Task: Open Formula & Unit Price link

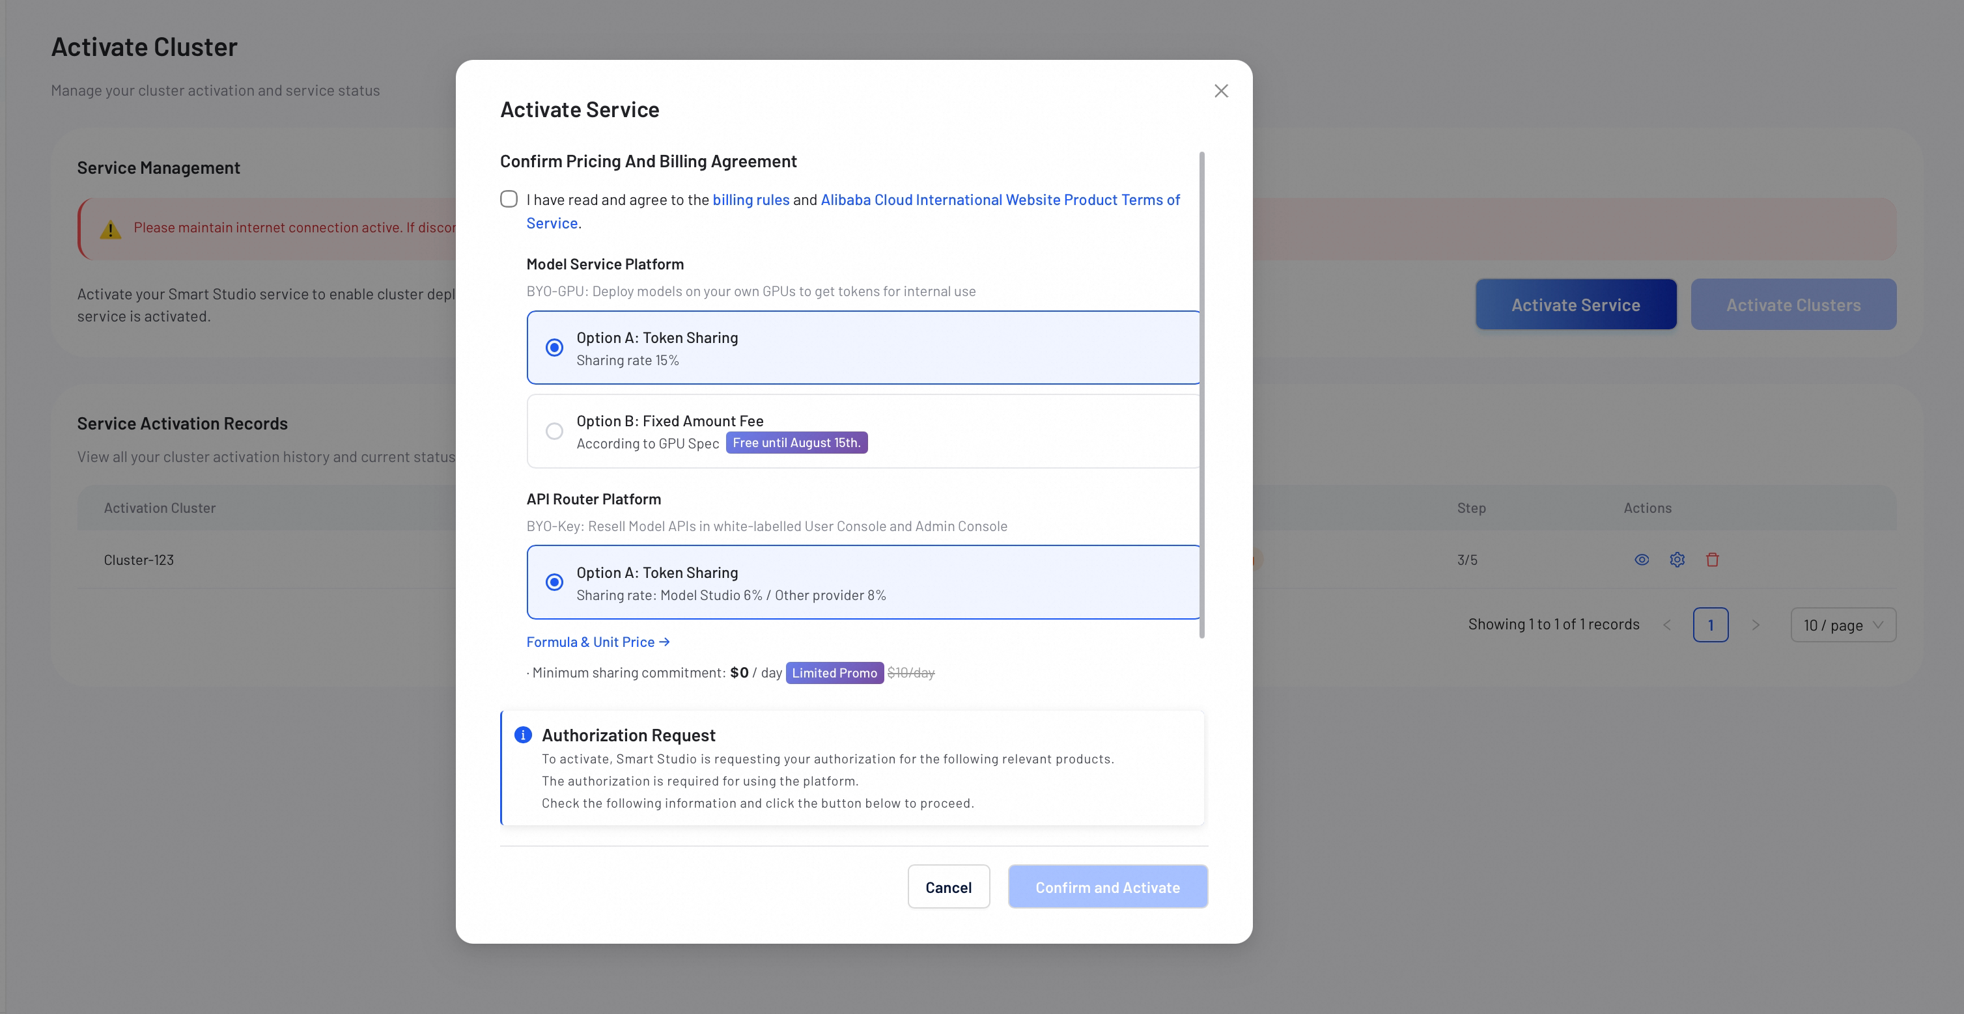Action: pyautogui.click(x=598, y=642)
